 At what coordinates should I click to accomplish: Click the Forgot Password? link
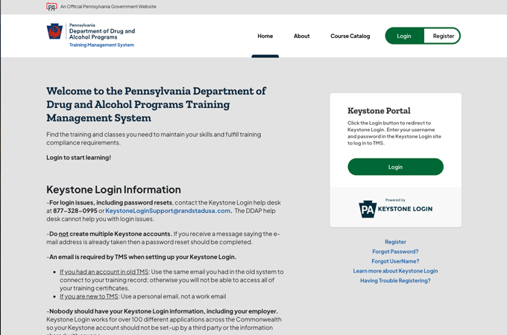click(395, 252)
